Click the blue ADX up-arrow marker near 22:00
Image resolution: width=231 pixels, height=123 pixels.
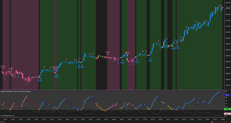point(40,79)
